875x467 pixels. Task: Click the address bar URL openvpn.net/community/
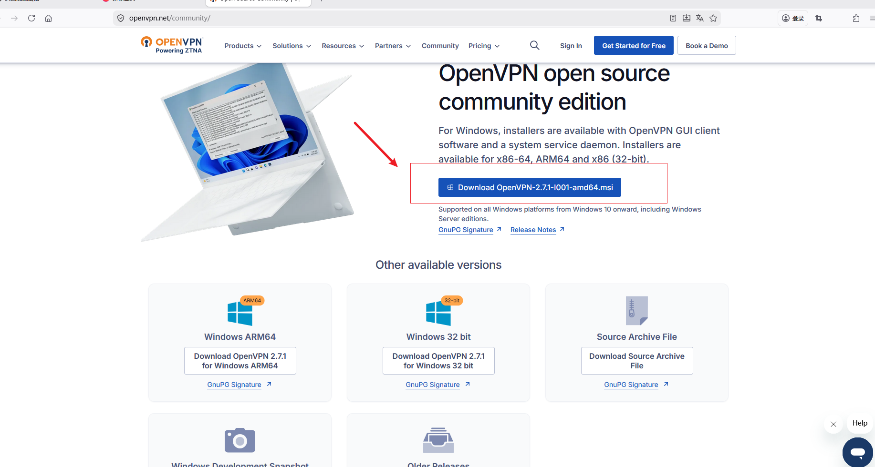(x=169, y=18)
